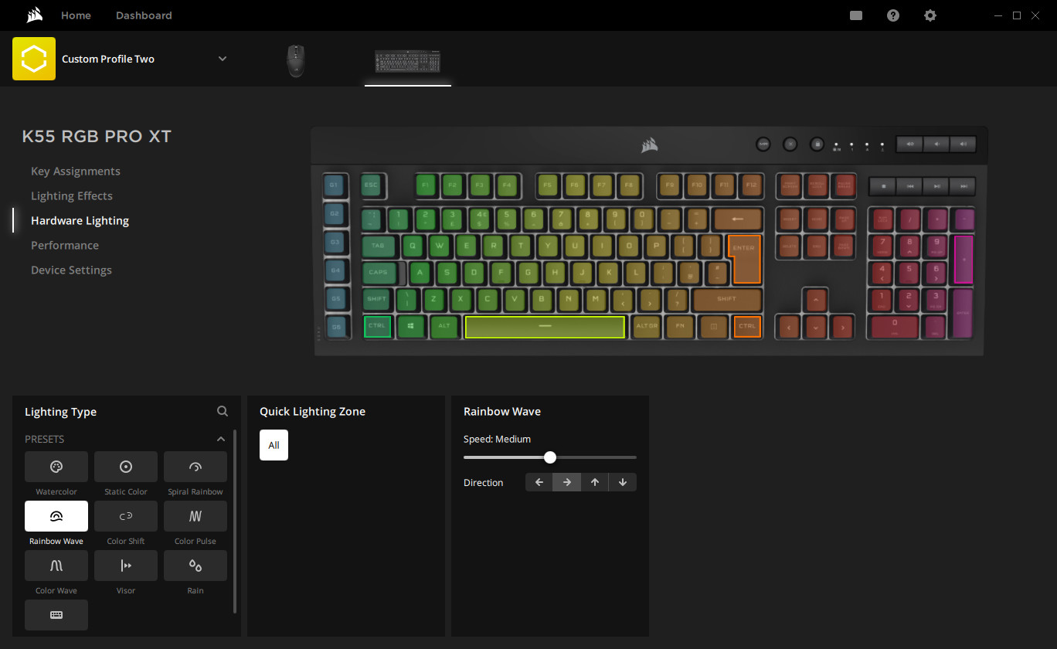Viewport: 1057px width, 649px height.
Task: Open Hardware Lighting section
Action: click(x=80, y=220)
